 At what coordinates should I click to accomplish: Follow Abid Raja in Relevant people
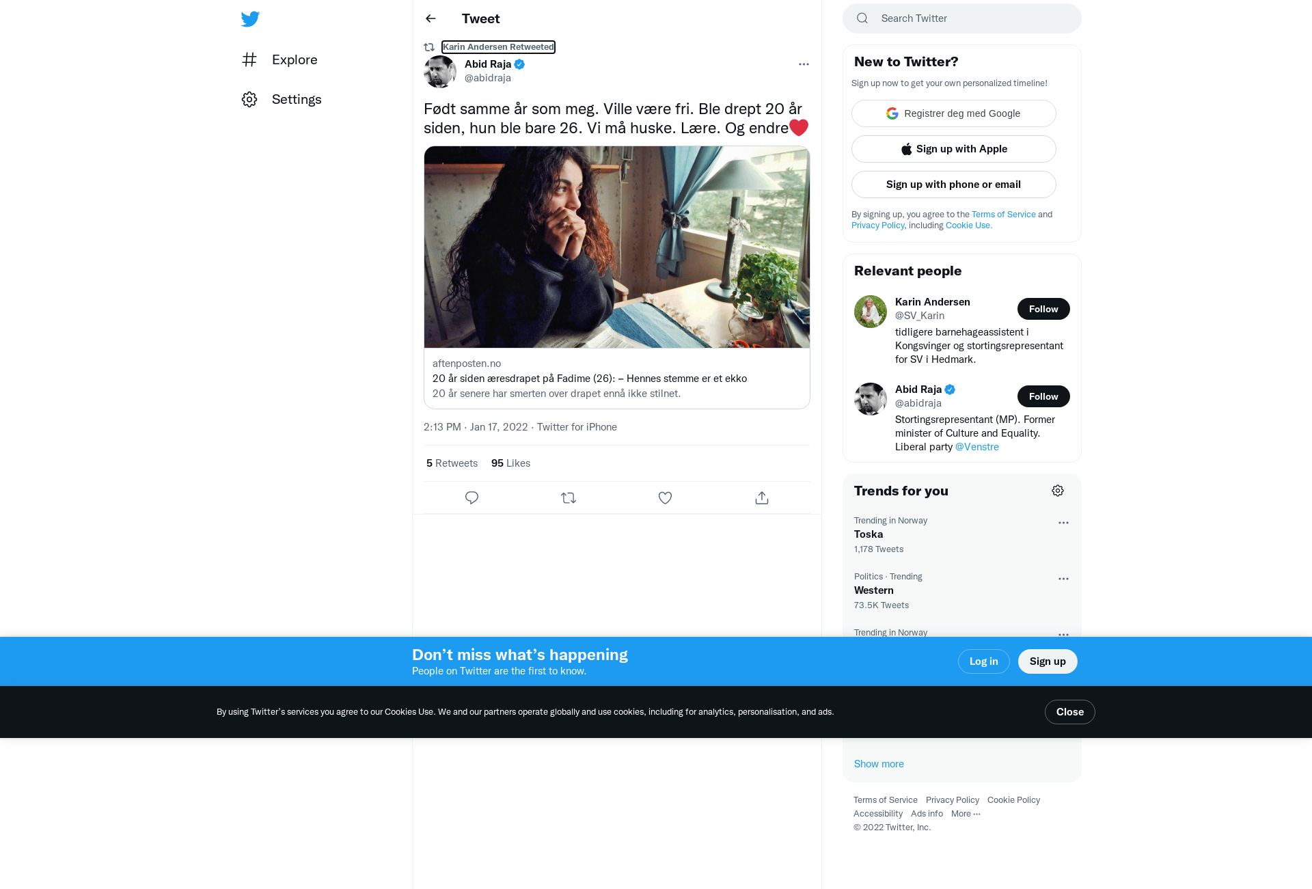point(1043,396)
